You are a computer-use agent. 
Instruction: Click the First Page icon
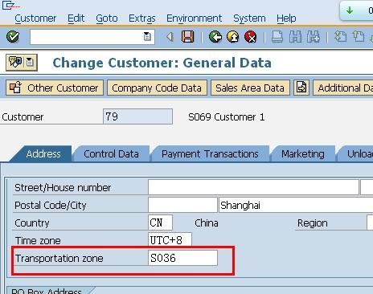(340, 37)
